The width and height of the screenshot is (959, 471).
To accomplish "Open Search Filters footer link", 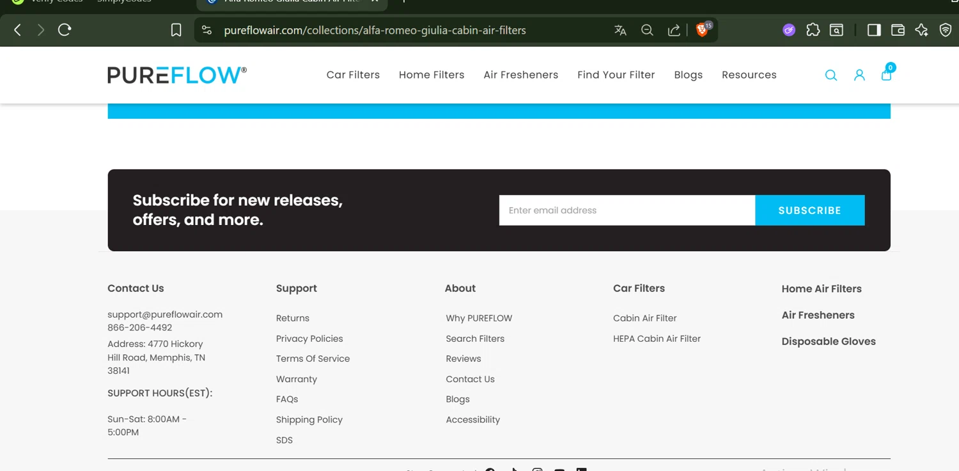I will 475,339.
